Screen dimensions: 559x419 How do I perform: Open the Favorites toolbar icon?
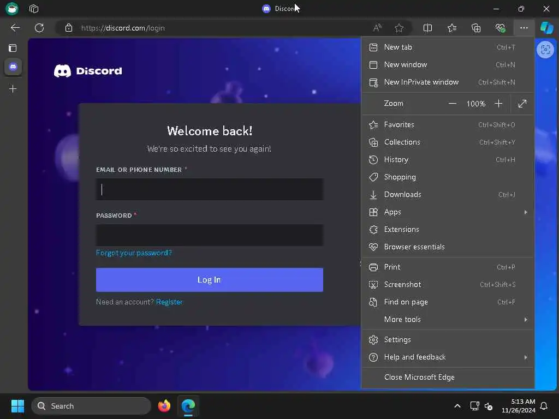[x=452, y=28]
